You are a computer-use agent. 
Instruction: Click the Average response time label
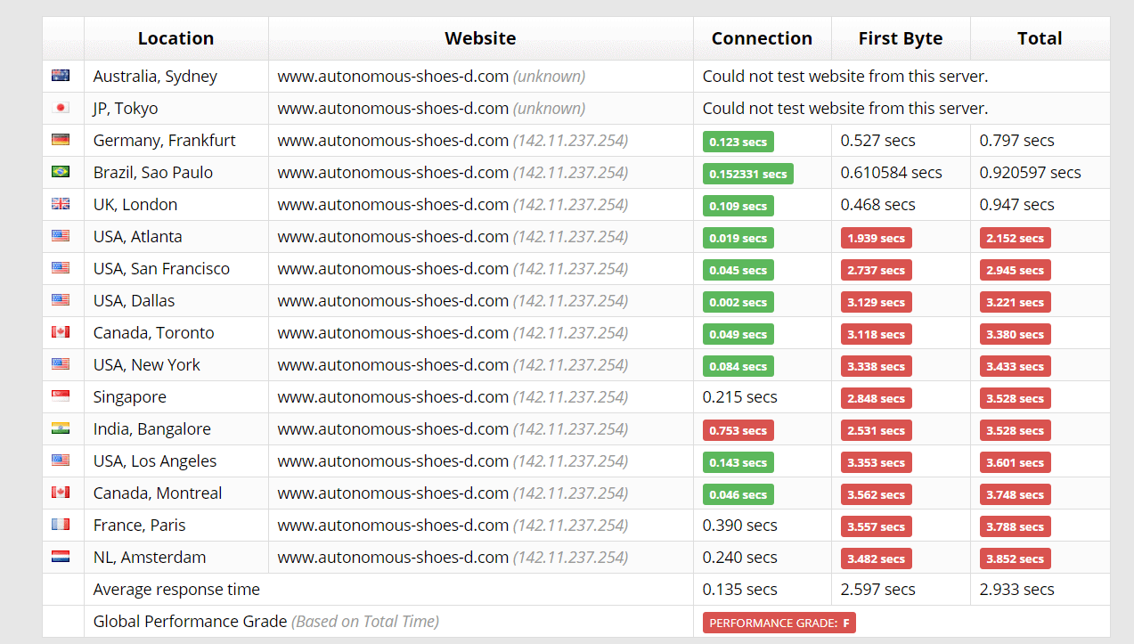[176, 589]
